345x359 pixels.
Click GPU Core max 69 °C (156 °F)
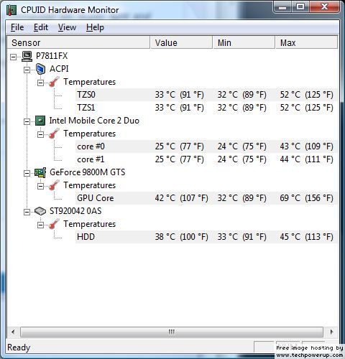(x=306, y=198)
